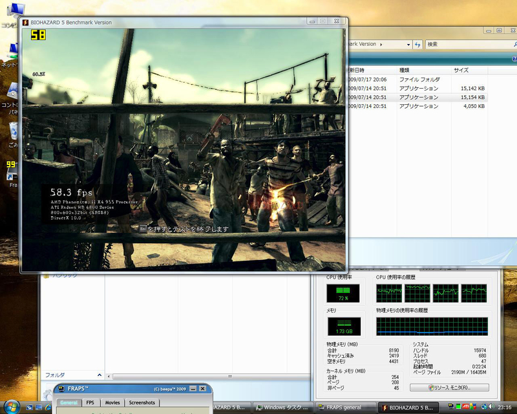This screenshot has width=517, height=414.
Task: Select 'Windows タスク' taskbar button
Action: tap(282, 408)
